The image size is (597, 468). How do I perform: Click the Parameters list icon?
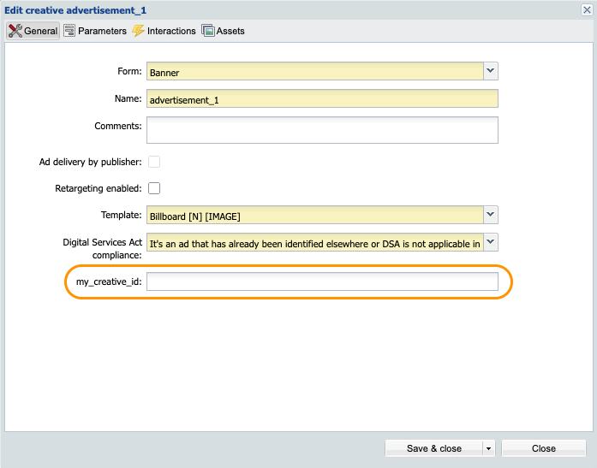69,31
